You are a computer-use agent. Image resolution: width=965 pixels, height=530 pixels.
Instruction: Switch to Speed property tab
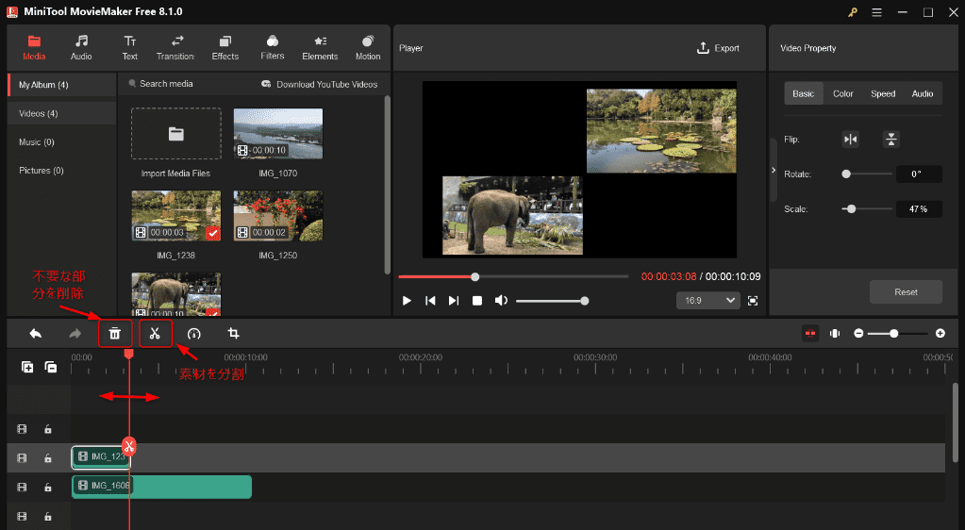coord(883,93)
